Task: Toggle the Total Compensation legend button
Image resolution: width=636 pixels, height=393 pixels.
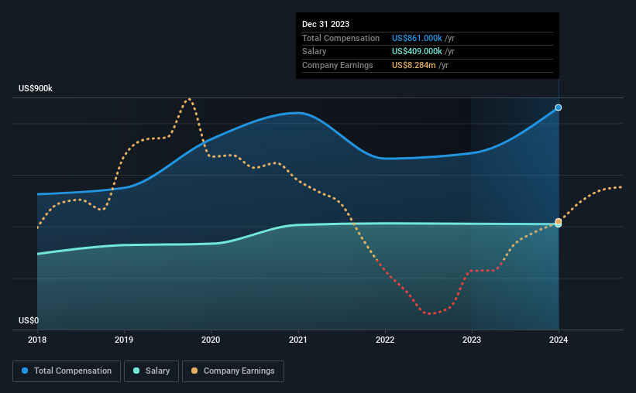Action: [x=67, y=371]
